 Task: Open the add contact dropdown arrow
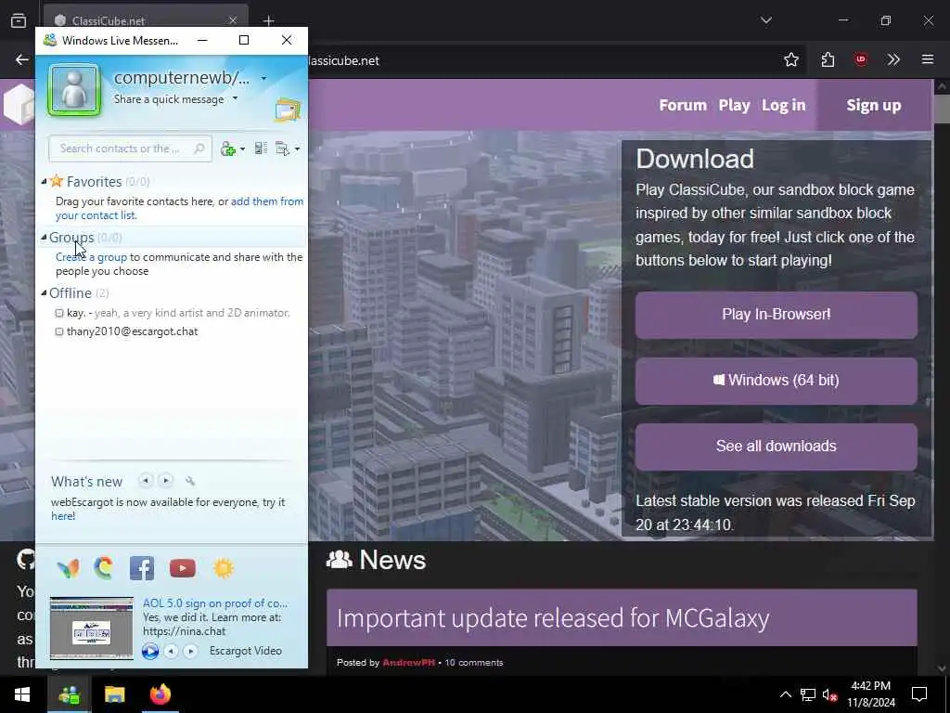242,149
